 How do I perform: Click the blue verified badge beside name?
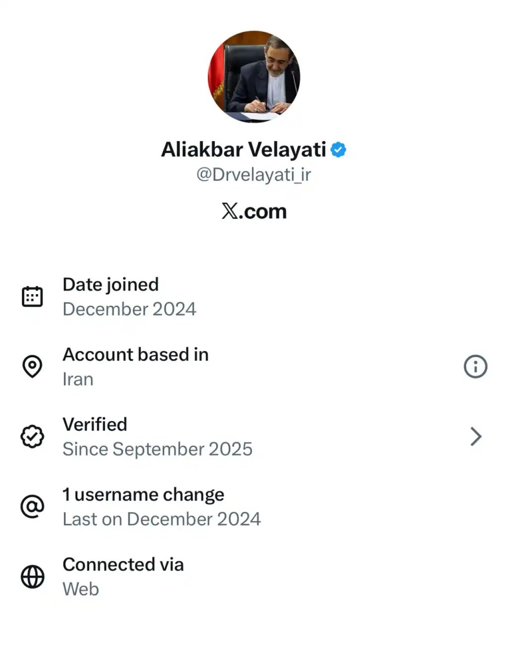pyautogui.click(x=338, y=149)
